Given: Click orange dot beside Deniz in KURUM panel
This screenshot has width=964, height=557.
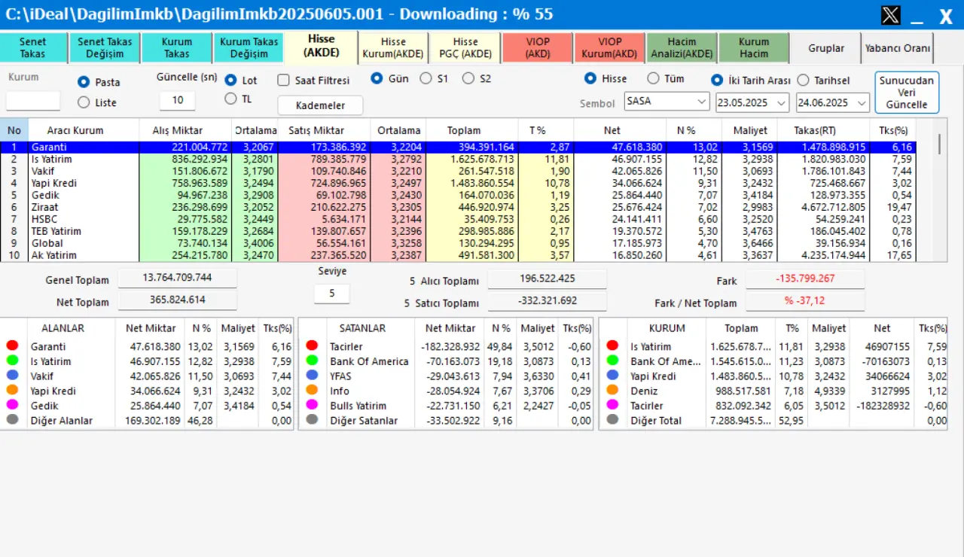Looking at the screenshot, I should pos(612,391).
